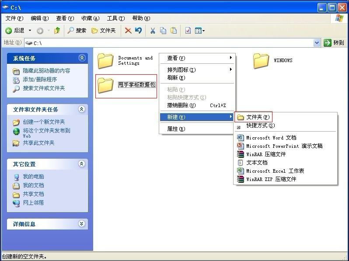The width and height of the screenshot is (349, 261).
Task: Click highlighted 新建(W) context menu item
Action: pyautogui.click(x=197, y=117)
